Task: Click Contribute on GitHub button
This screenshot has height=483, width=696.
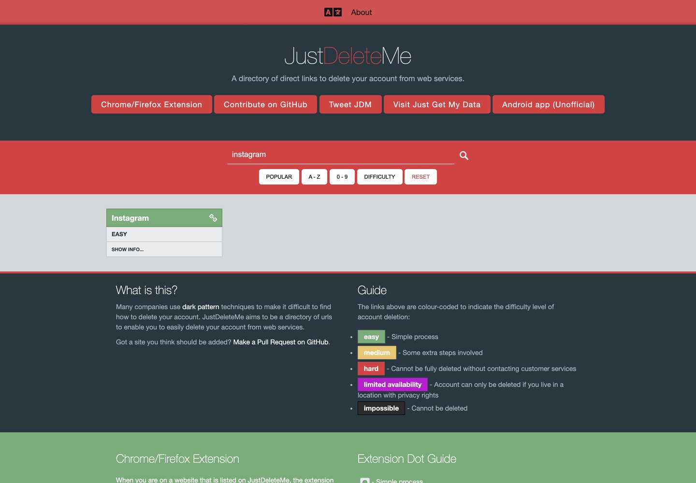Action: click(x=265, y=104)
